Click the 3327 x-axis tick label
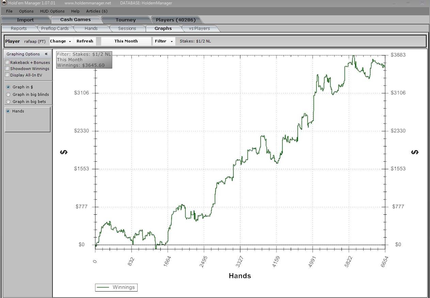The height and width of the screenshot is (298, 430). coord(240,262)
